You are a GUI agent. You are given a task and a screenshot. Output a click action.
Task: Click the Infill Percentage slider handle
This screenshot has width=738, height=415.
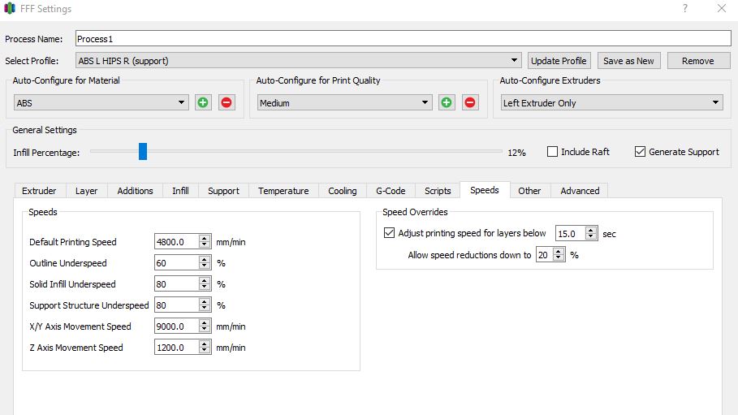(x=143, y=151)
